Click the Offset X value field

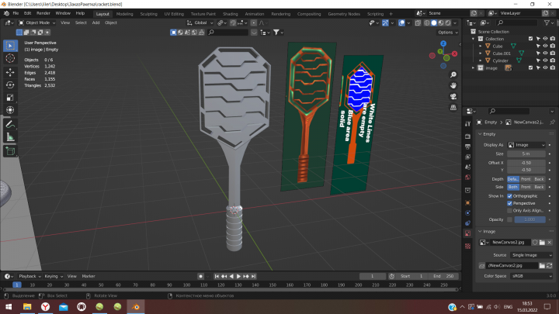pos(526,163)
